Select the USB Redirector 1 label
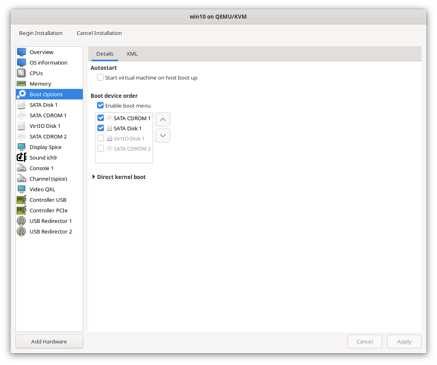Screen dimensions: 437x365 [x=51, y=221]
